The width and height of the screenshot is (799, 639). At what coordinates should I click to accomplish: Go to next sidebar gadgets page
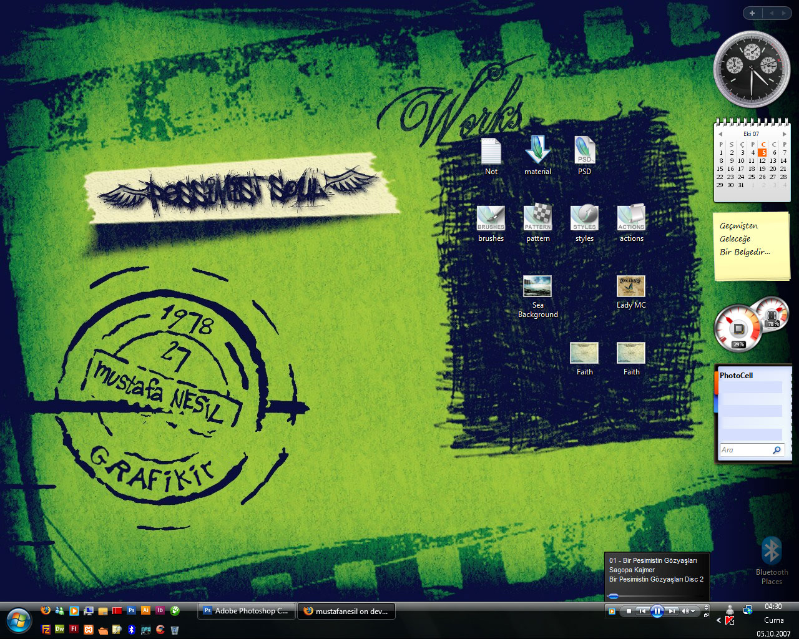(784, 13)
